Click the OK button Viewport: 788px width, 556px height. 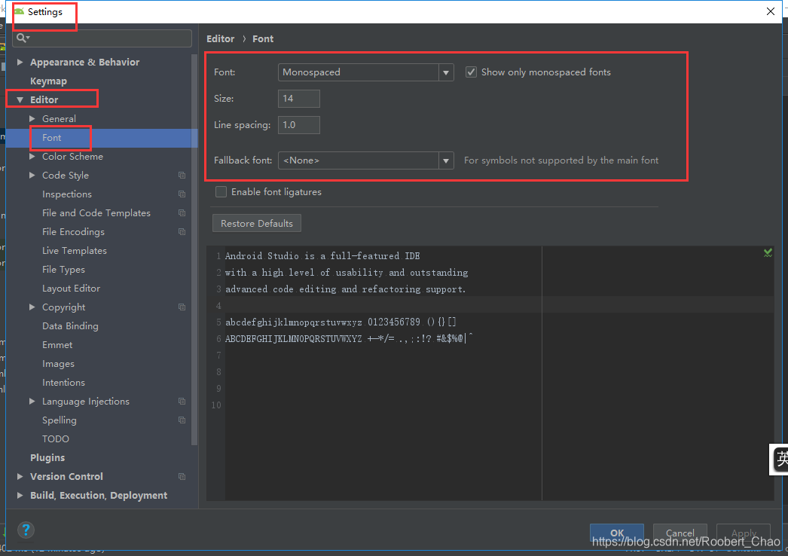[x=617, y=533]
